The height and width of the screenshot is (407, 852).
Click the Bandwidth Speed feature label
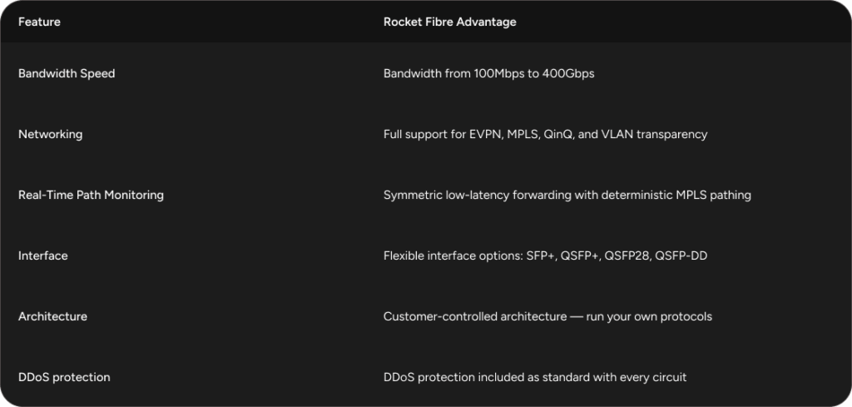[67, 73]
